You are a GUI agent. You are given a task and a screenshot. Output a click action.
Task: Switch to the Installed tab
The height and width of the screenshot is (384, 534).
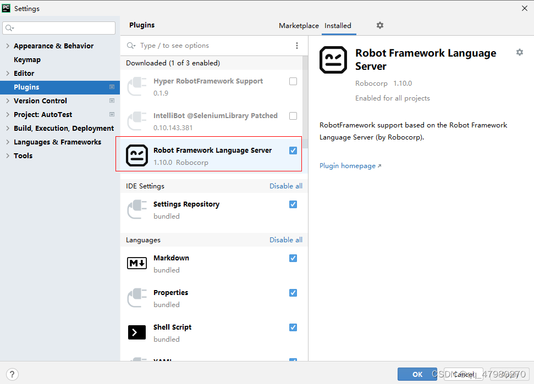pos(338,25)
